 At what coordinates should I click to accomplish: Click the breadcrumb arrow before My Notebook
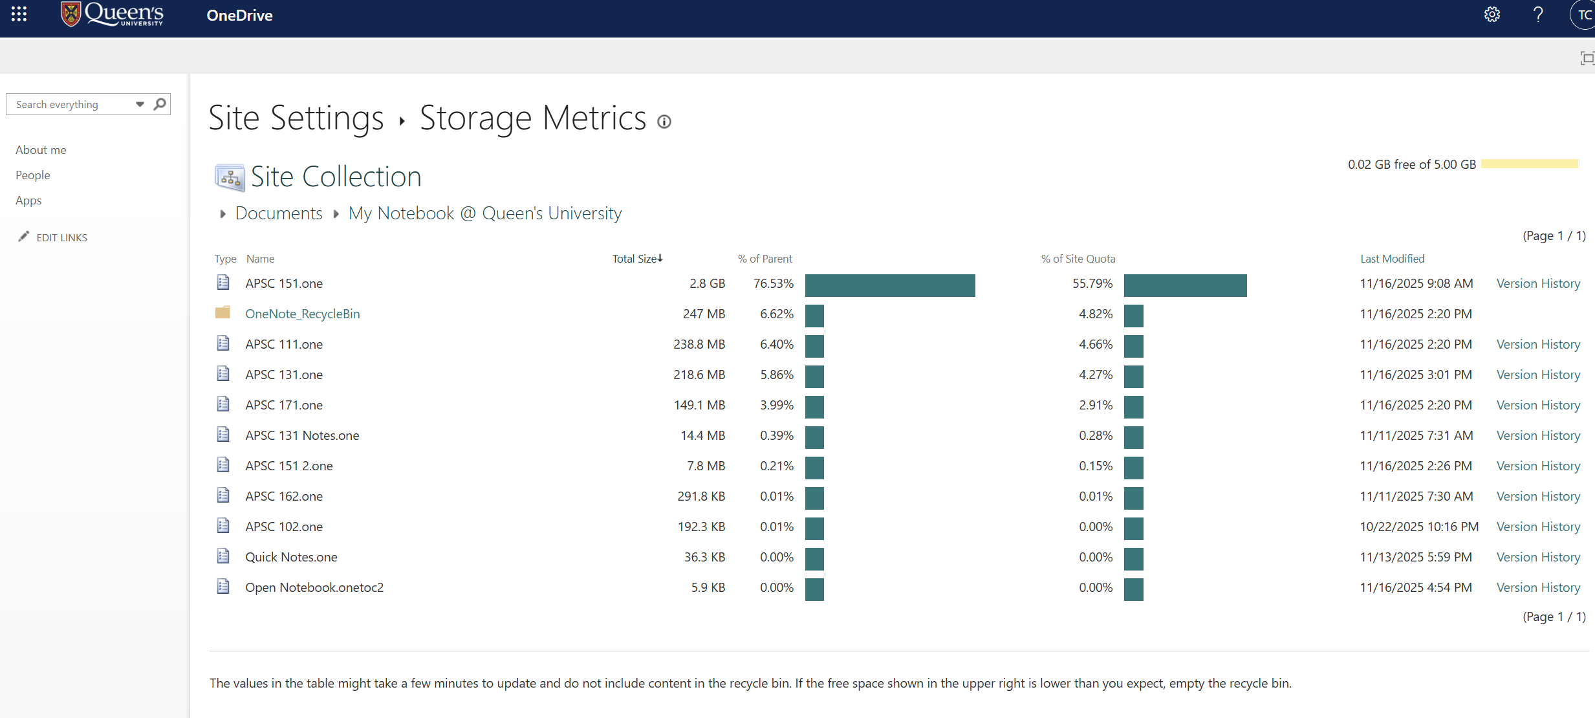(x=336, y=214)
